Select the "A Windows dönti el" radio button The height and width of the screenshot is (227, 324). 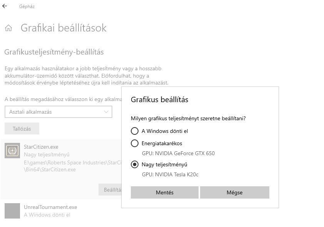135,131
